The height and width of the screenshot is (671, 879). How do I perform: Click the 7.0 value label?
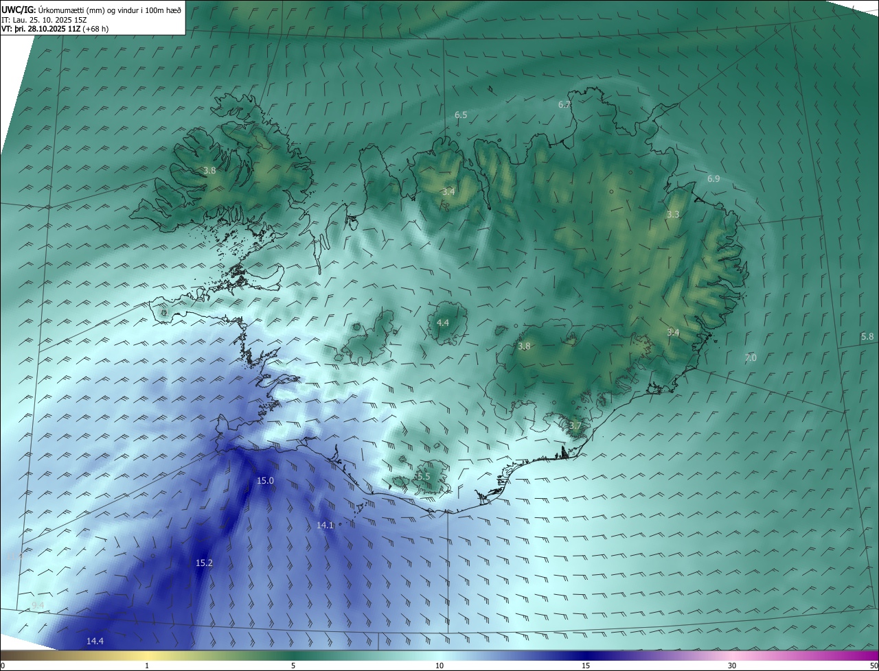click(751, 357)
